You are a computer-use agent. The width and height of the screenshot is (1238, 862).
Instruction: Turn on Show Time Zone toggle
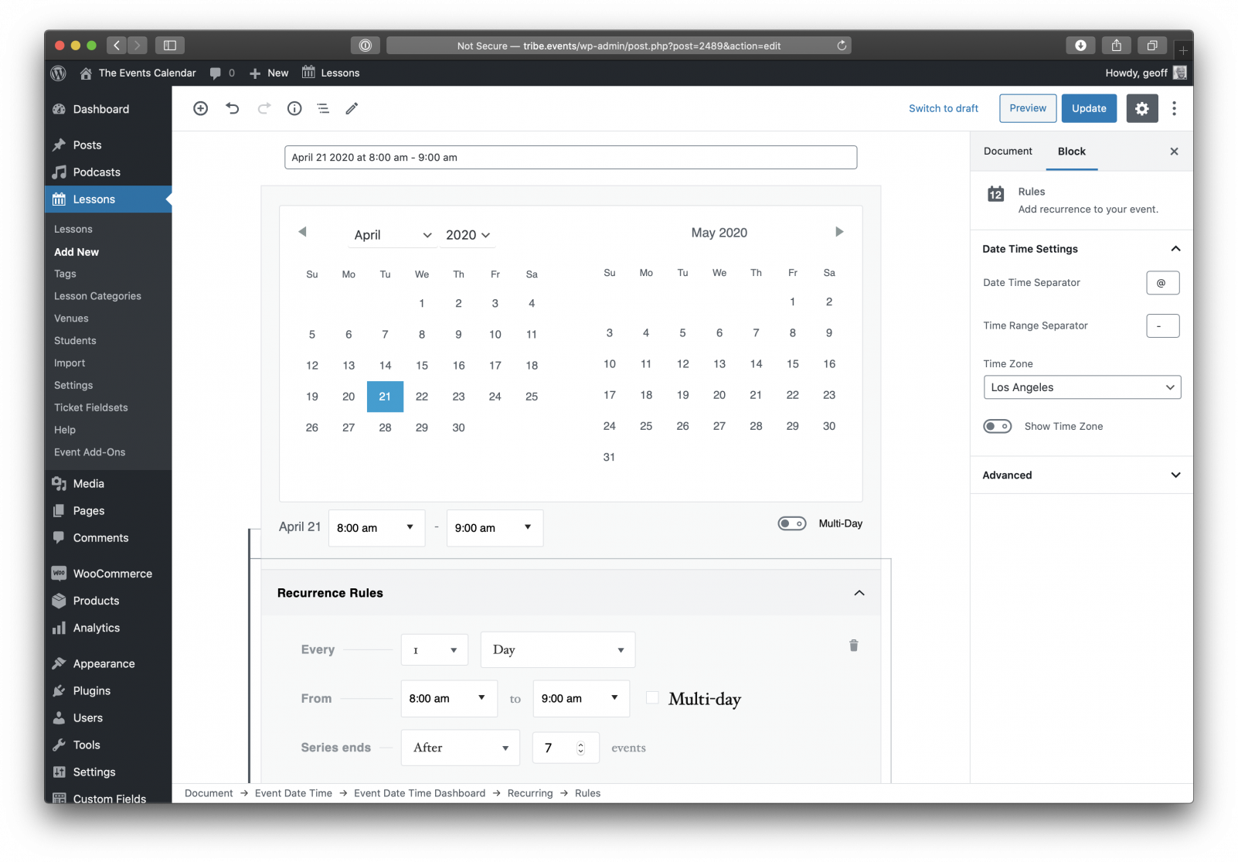click(x=997, y=426)
